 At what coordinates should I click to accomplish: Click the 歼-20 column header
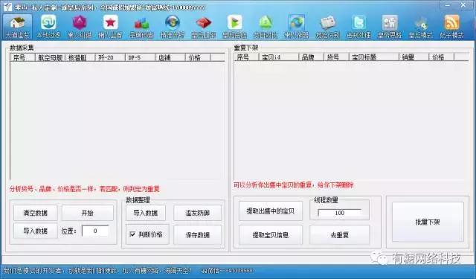coord(110,57)
